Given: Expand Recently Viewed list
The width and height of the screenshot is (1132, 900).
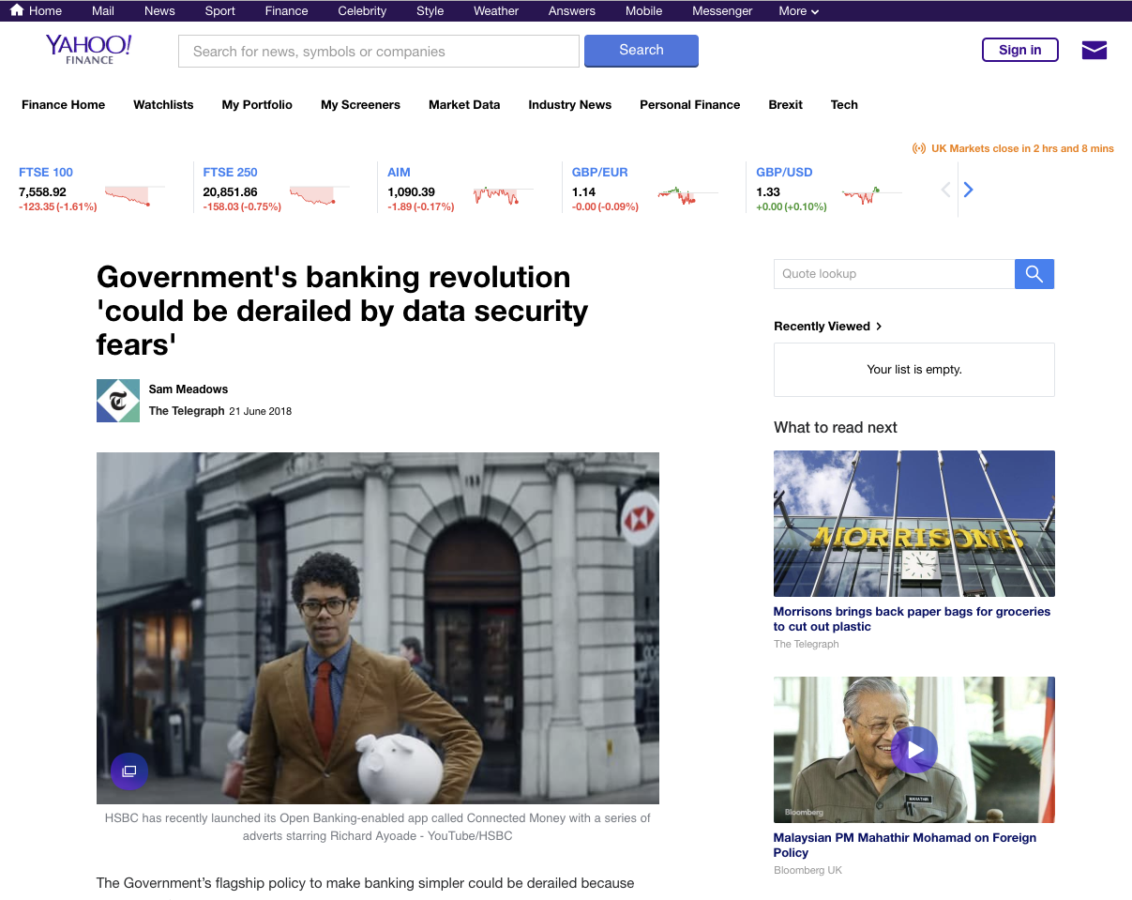Looking at the screenshot, I should click(x=828, y=327).
